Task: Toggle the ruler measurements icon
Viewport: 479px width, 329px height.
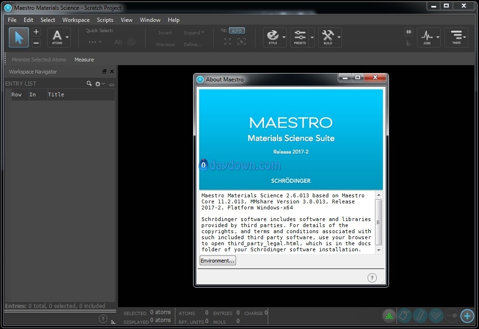Action: [420, 316]
